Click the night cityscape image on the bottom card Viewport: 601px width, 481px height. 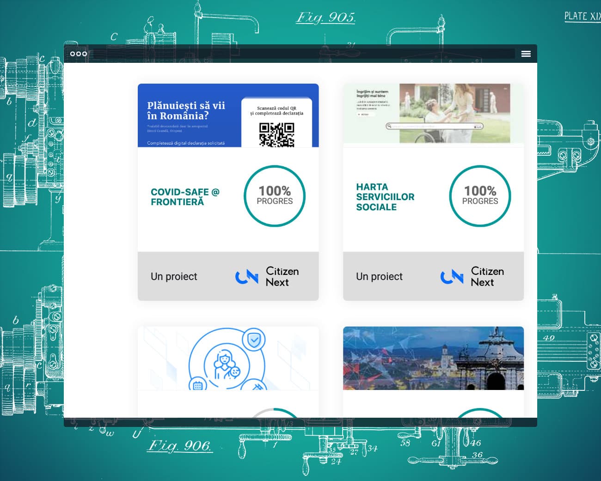pos(433,358)
